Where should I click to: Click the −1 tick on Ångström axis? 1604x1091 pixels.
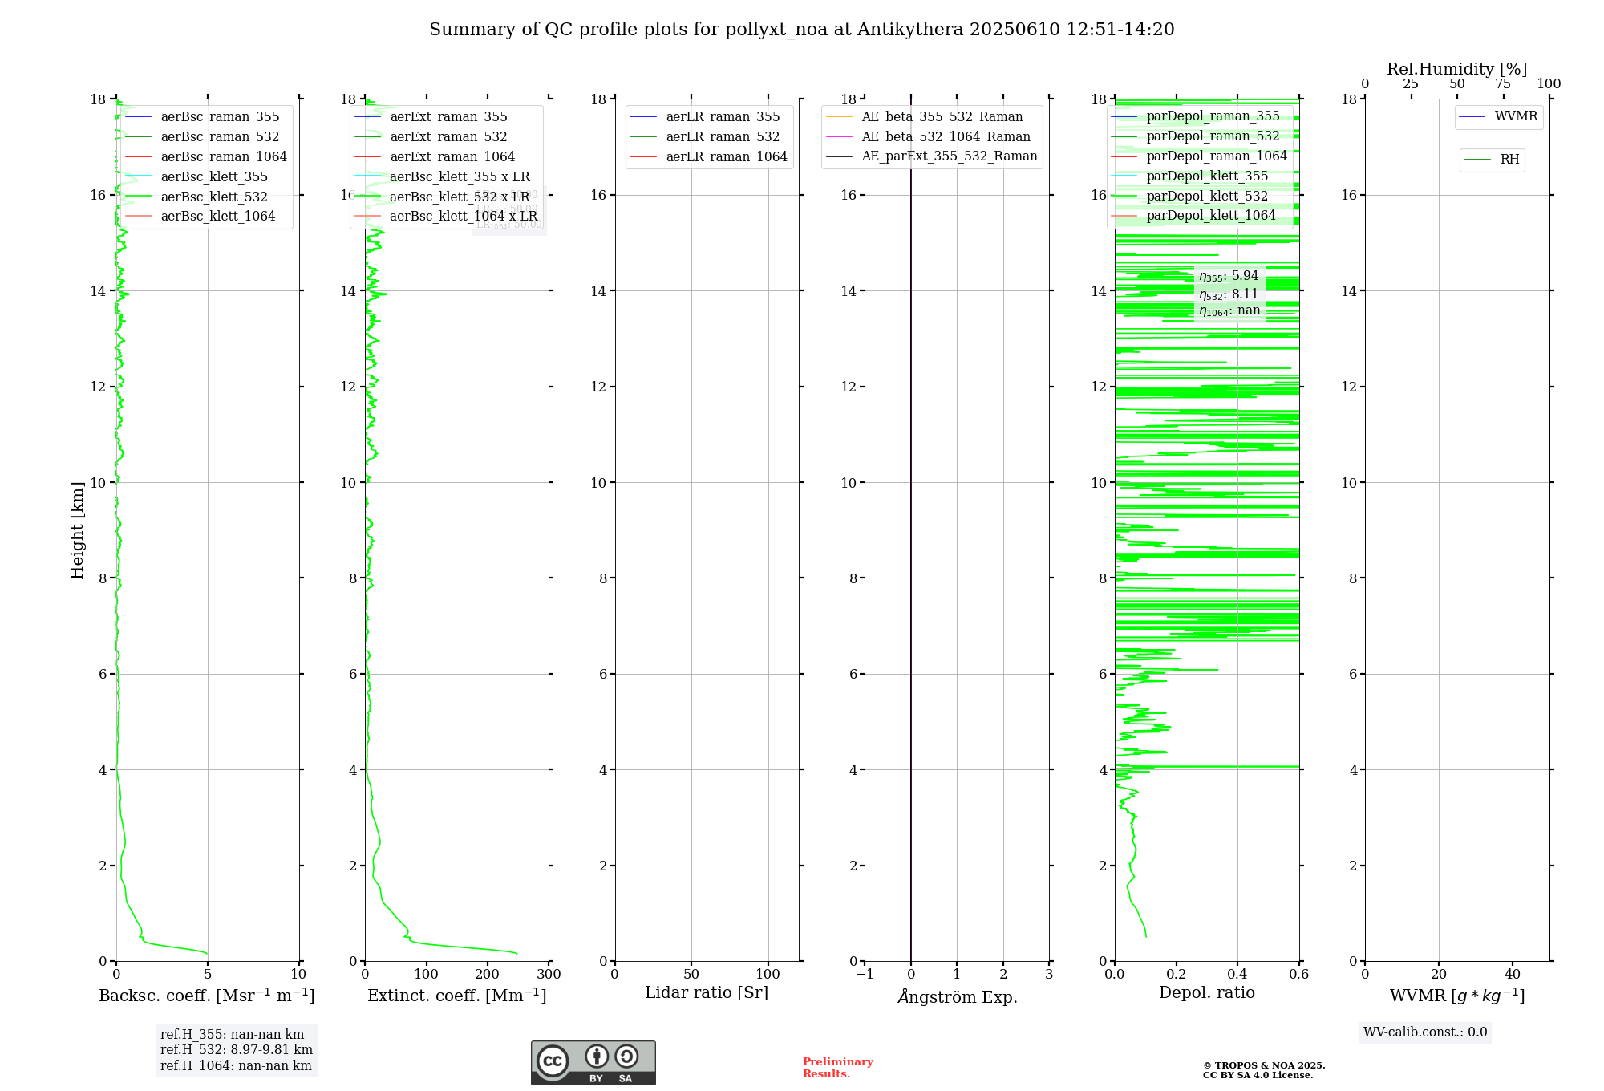(865, 975)
